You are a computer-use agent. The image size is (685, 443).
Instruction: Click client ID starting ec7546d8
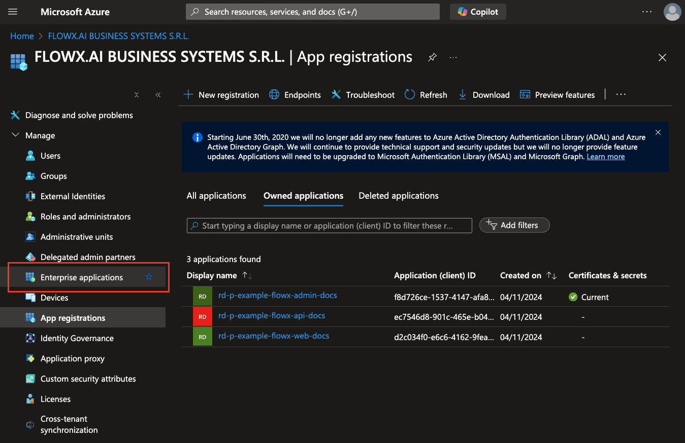click(444, 317)
